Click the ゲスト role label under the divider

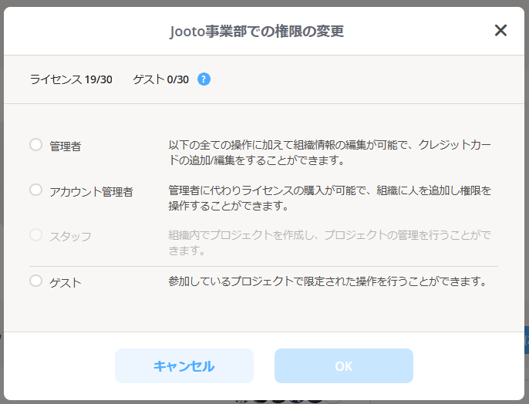pyautogui.click(x=66, y=282)
